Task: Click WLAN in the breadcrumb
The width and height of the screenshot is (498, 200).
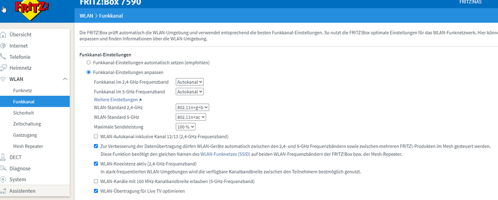Action: click(x=86, y=16)
